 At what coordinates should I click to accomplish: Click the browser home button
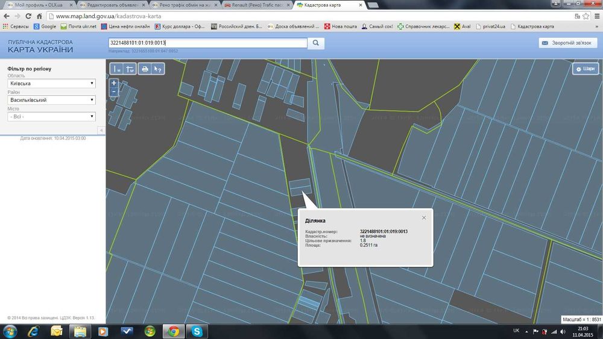click(x=39, y=16)
